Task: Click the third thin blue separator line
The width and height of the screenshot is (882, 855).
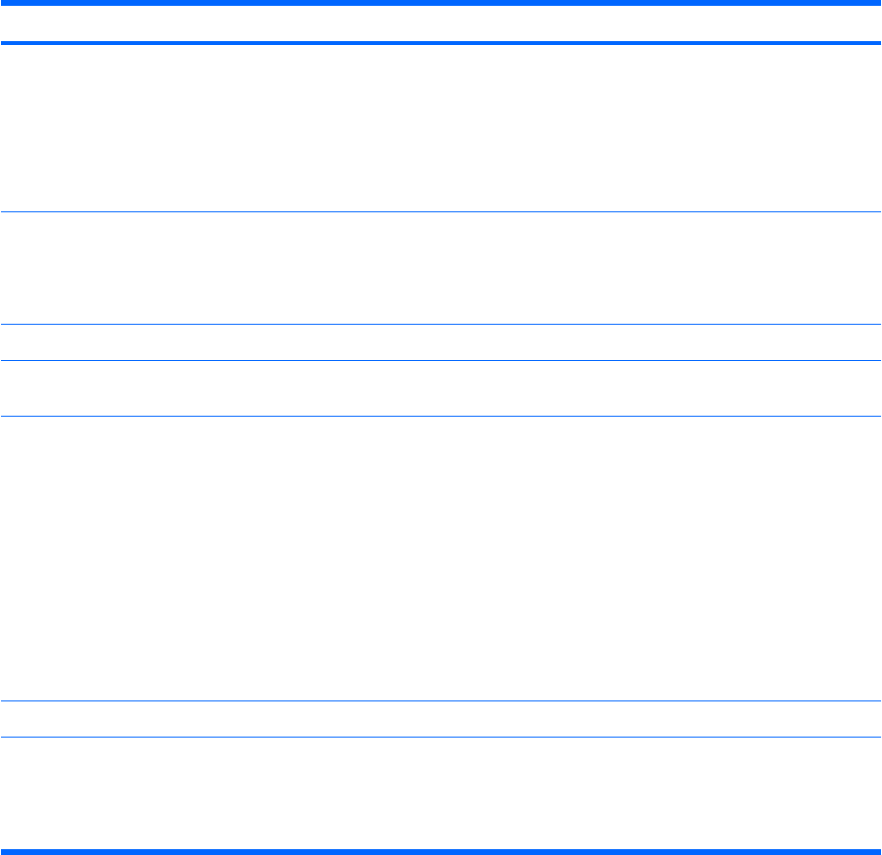Action: pos(441,360)
